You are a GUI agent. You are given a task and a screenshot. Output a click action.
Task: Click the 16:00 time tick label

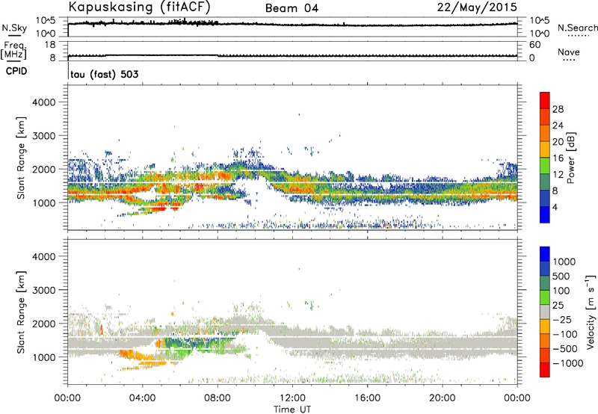[x=367, y=398]
